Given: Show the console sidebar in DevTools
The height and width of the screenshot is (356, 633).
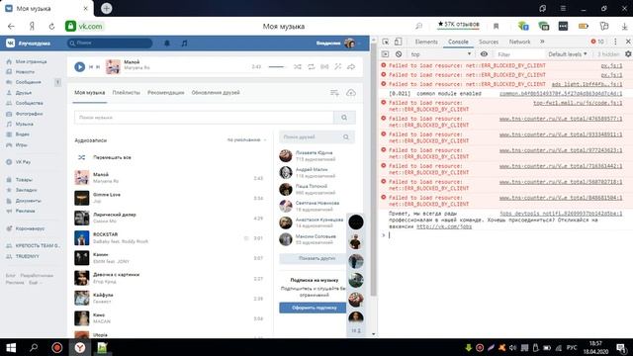Looking at the screenshot, I should [385, 54].
